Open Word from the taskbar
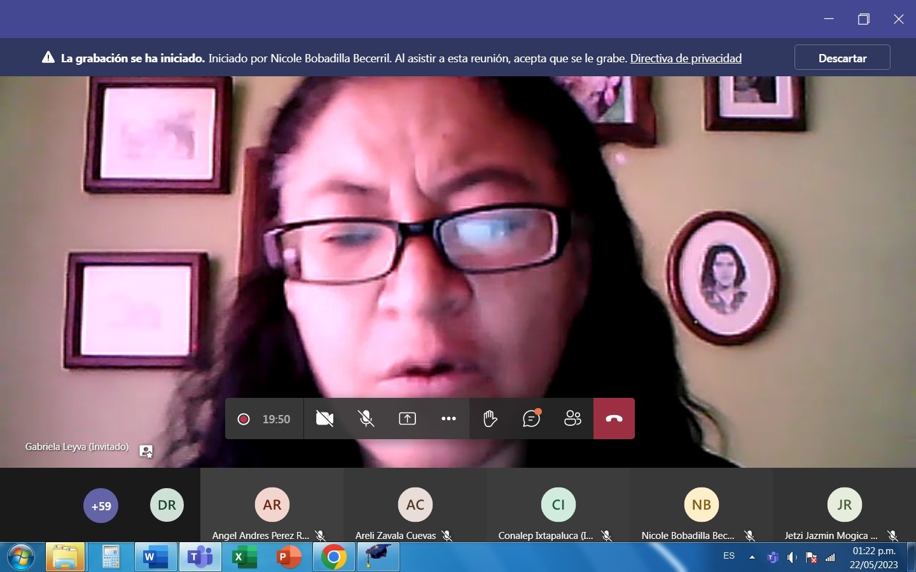This screenshot has width=916, height=572. [x=155, y=557]
